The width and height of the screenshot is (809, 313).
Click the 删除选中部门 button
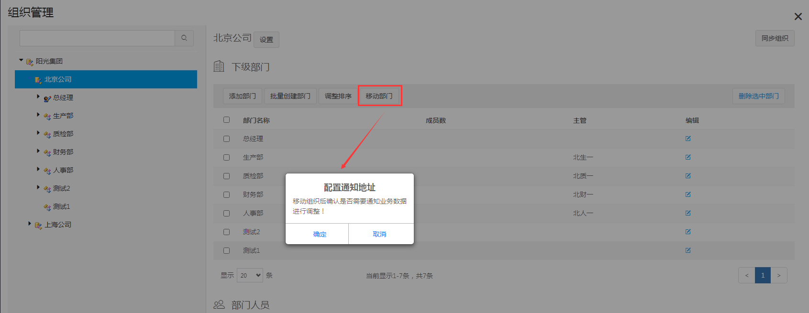point(758,96)
